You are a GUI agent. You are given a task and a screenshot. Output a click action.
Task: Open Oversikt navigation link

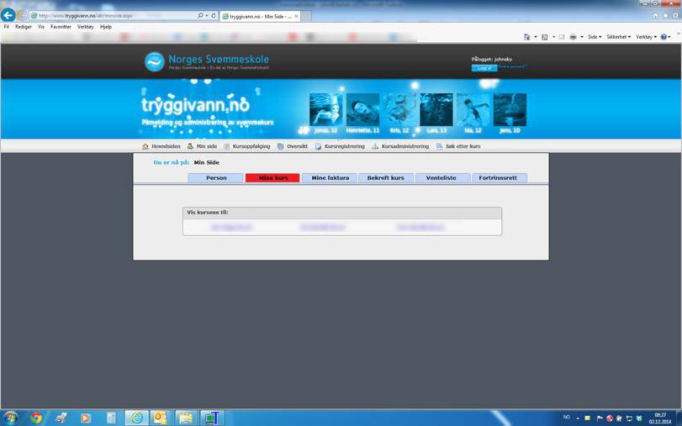click(293, 146)
